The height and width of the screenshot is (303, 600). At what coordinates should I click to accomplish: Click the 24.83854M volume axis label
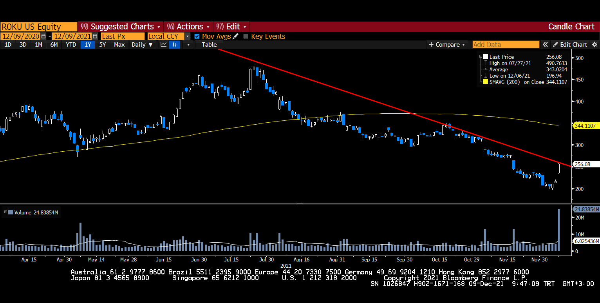click(586, 209)
